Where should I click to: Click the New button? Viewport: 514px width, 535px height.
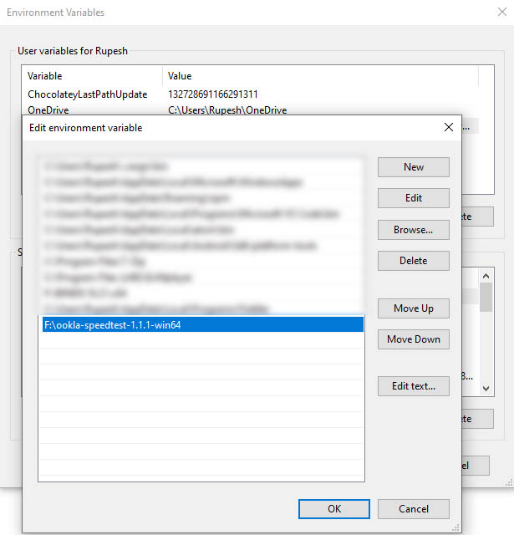[413, 167]
